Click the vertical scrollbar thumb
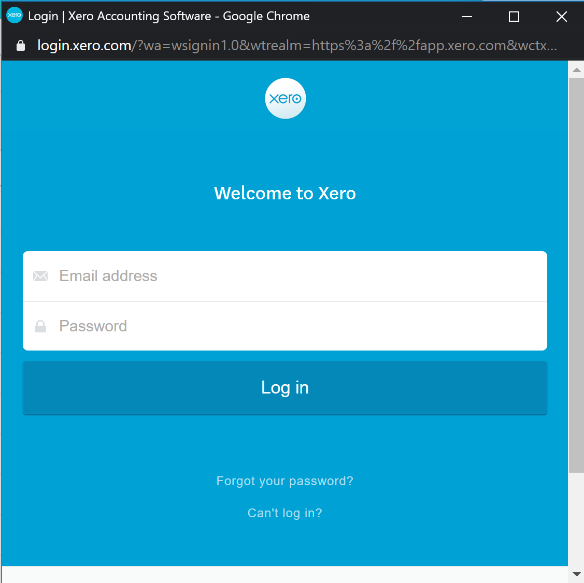This screenshot has width=584, height=583. (x=576, y=274)
